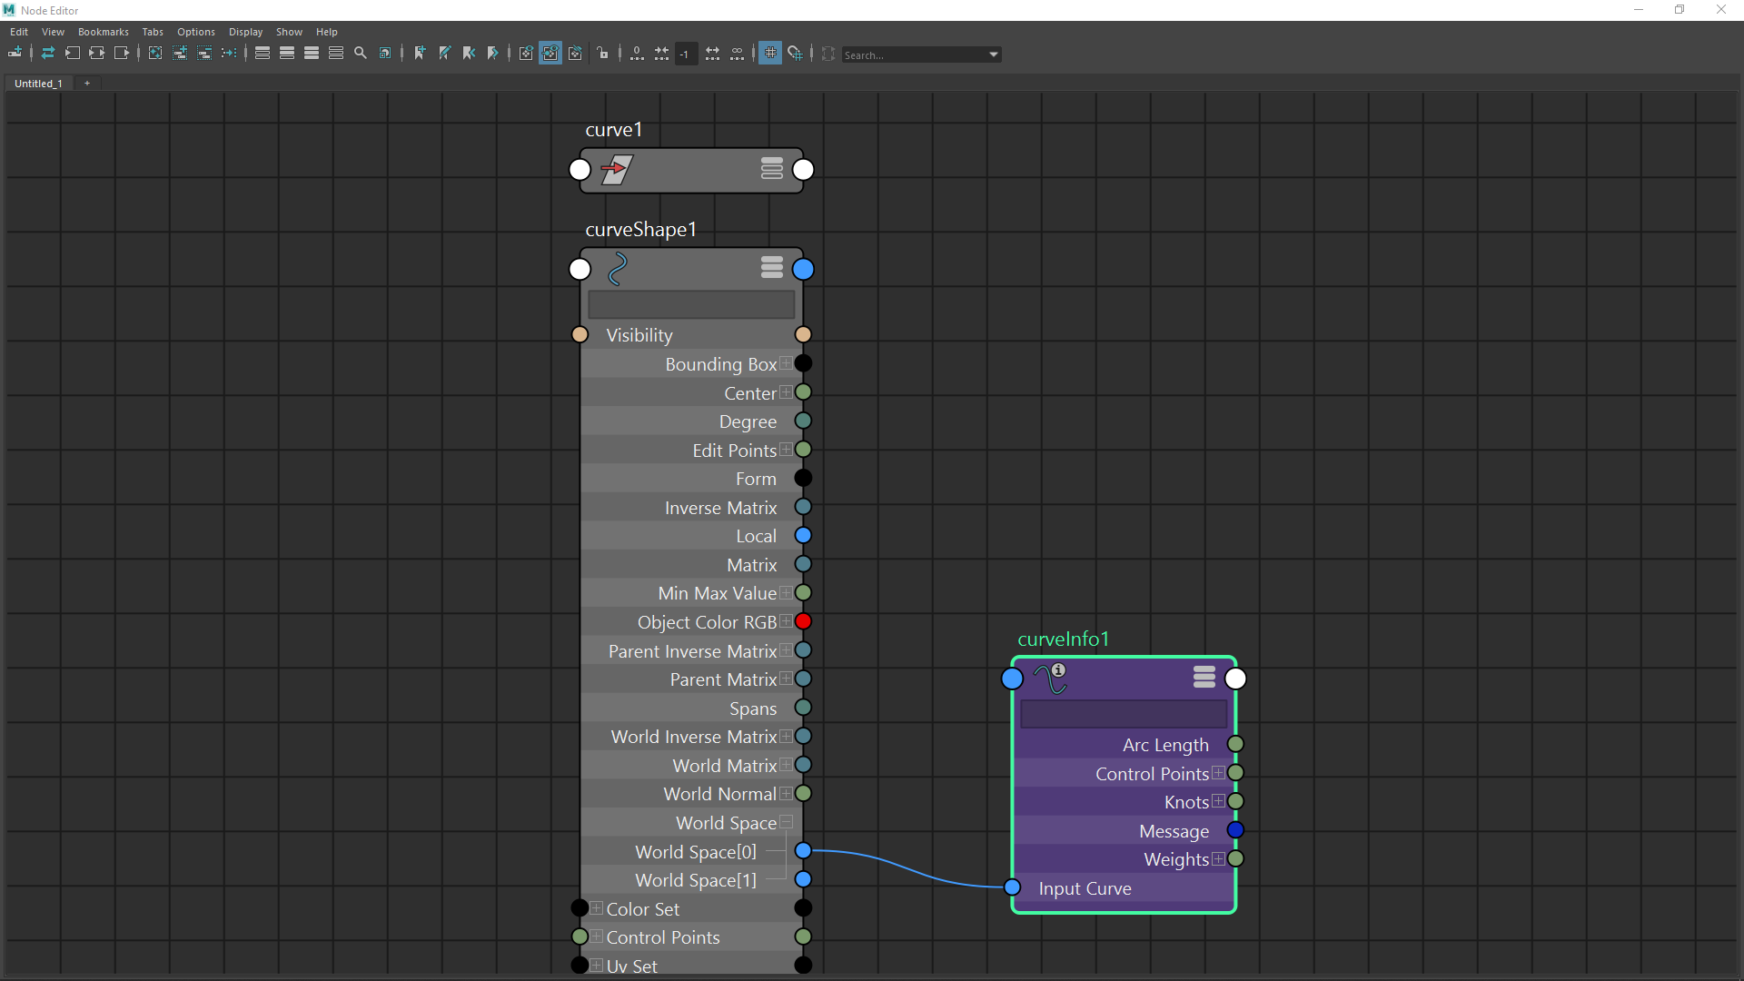The image size is (1744, 981).
Task: Click the curve1 transform node icon
Action: pyautogui.click(x=616, y=169)
